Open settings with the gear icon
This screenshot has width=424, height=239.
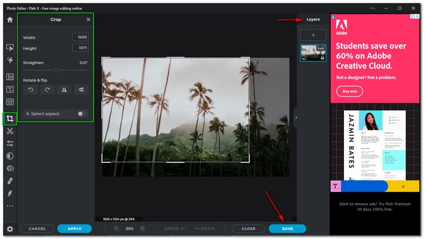pos(10,229)
